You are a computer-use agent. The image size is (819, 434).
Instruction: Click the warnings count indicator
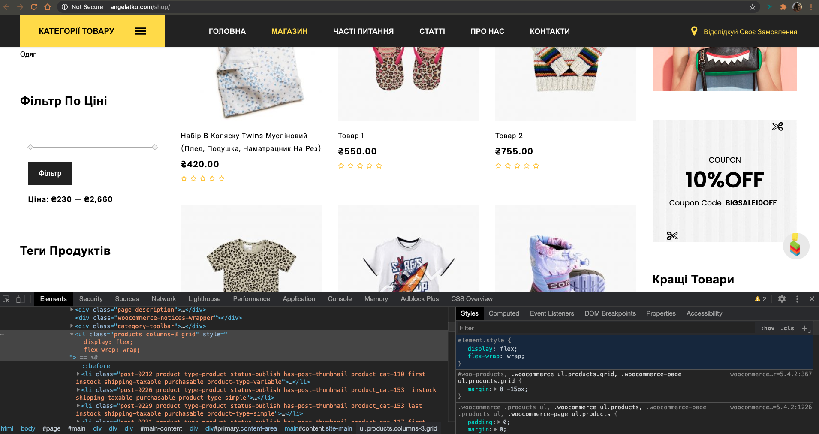click(760, 299)
